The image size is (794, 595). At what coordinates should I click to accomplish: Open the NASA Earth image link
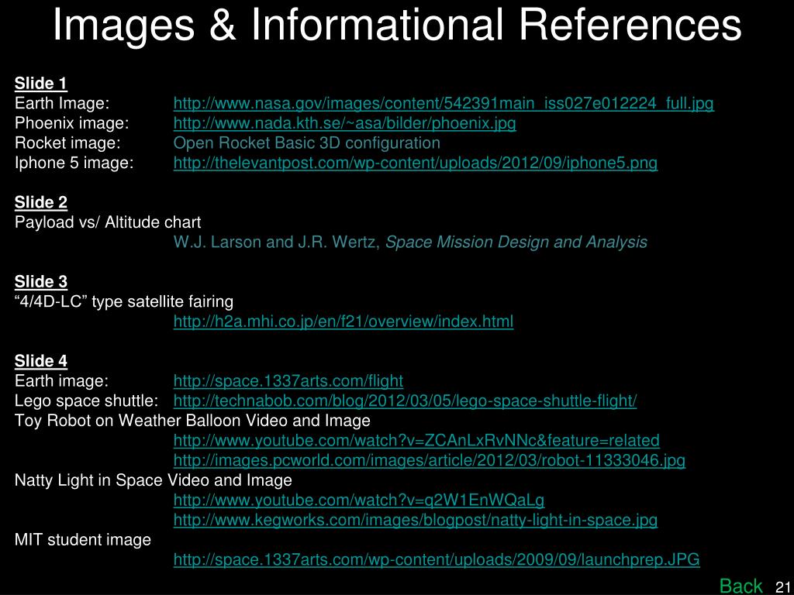[x=444, y=104]
